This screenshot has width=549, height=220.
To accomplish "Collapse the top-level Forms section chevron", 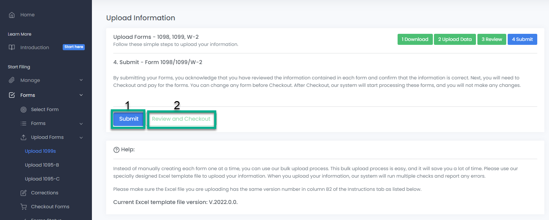I will pos(81,95).
